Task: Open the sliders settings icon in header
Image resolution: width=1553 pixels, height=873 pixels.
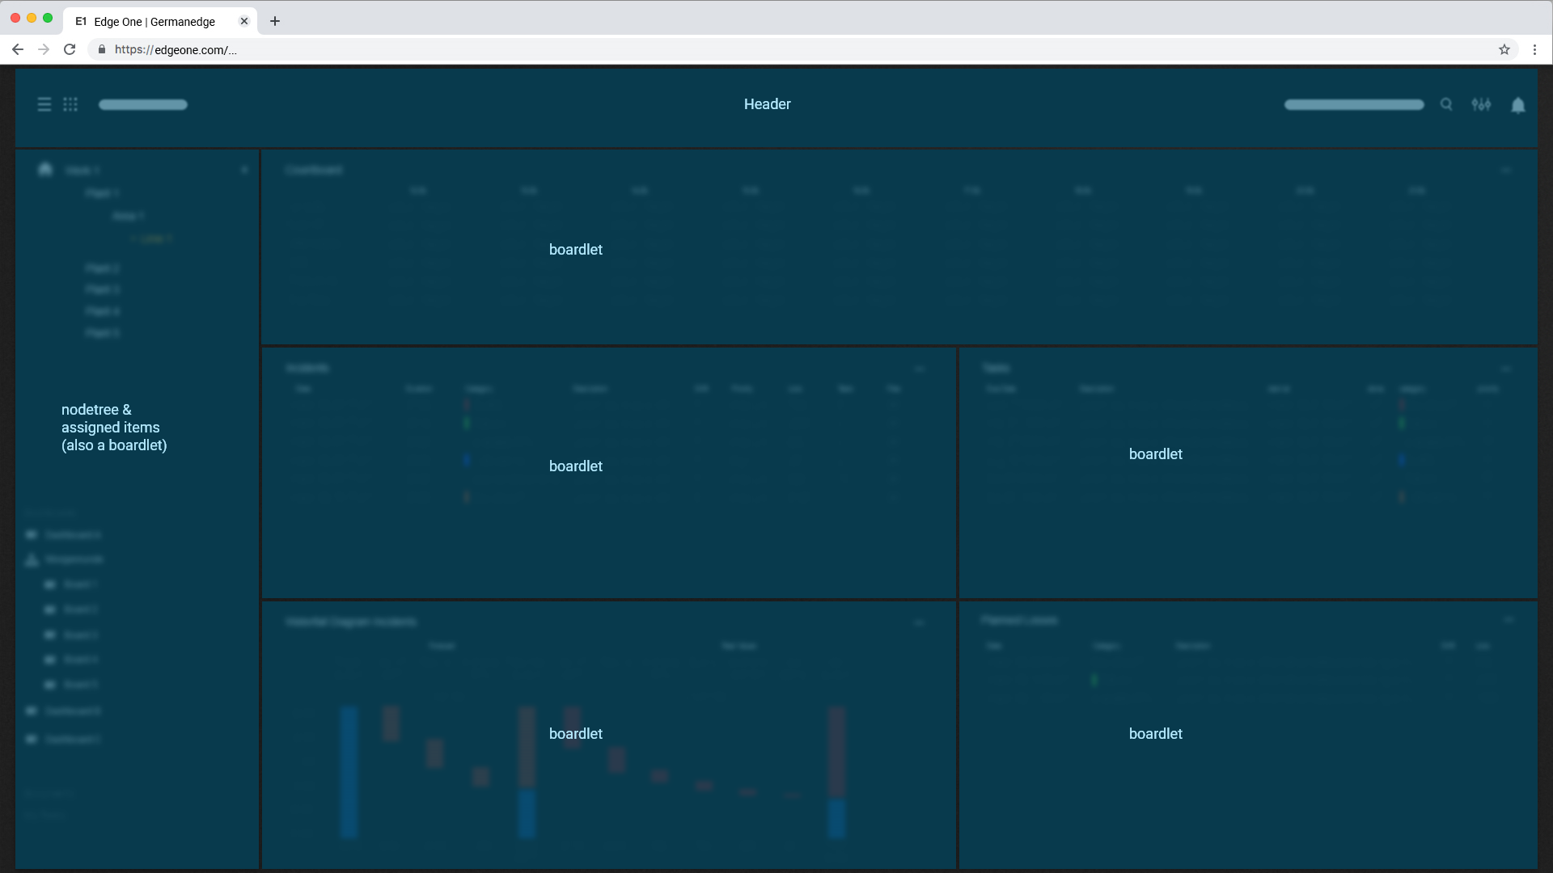Action: pyautogui.click(x=1481, y=104)
